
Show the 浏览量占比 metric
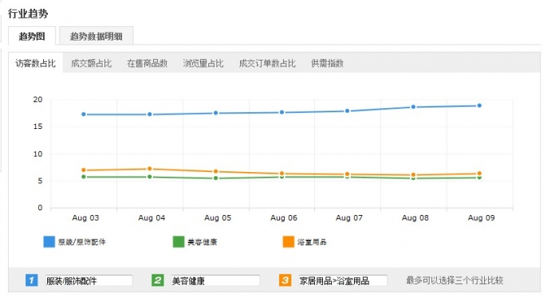tap(203, 64)
